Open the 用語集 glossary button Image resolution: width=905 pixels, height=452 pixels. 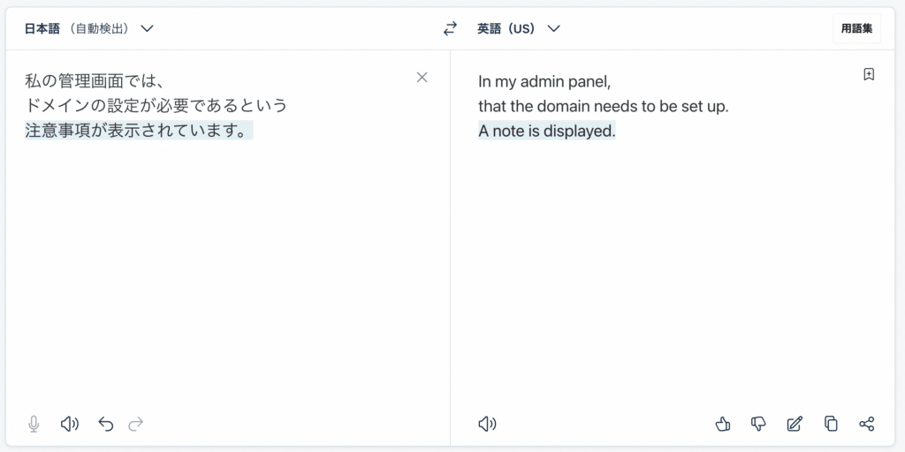coord(856,28)
